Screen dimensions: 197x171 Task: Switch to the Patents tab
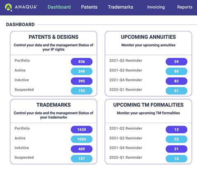pos(89,7)
